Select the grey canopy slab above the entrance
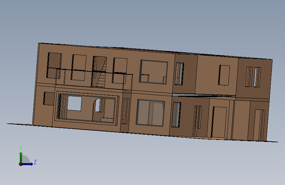285x185 pixels. [204, 95]
